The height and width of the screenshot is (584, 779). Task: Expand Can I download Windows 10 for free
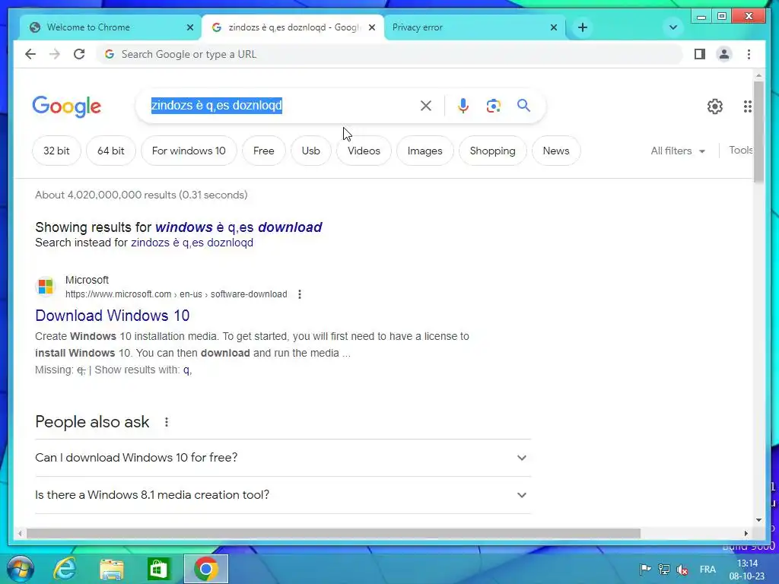(x=283, y=457)
